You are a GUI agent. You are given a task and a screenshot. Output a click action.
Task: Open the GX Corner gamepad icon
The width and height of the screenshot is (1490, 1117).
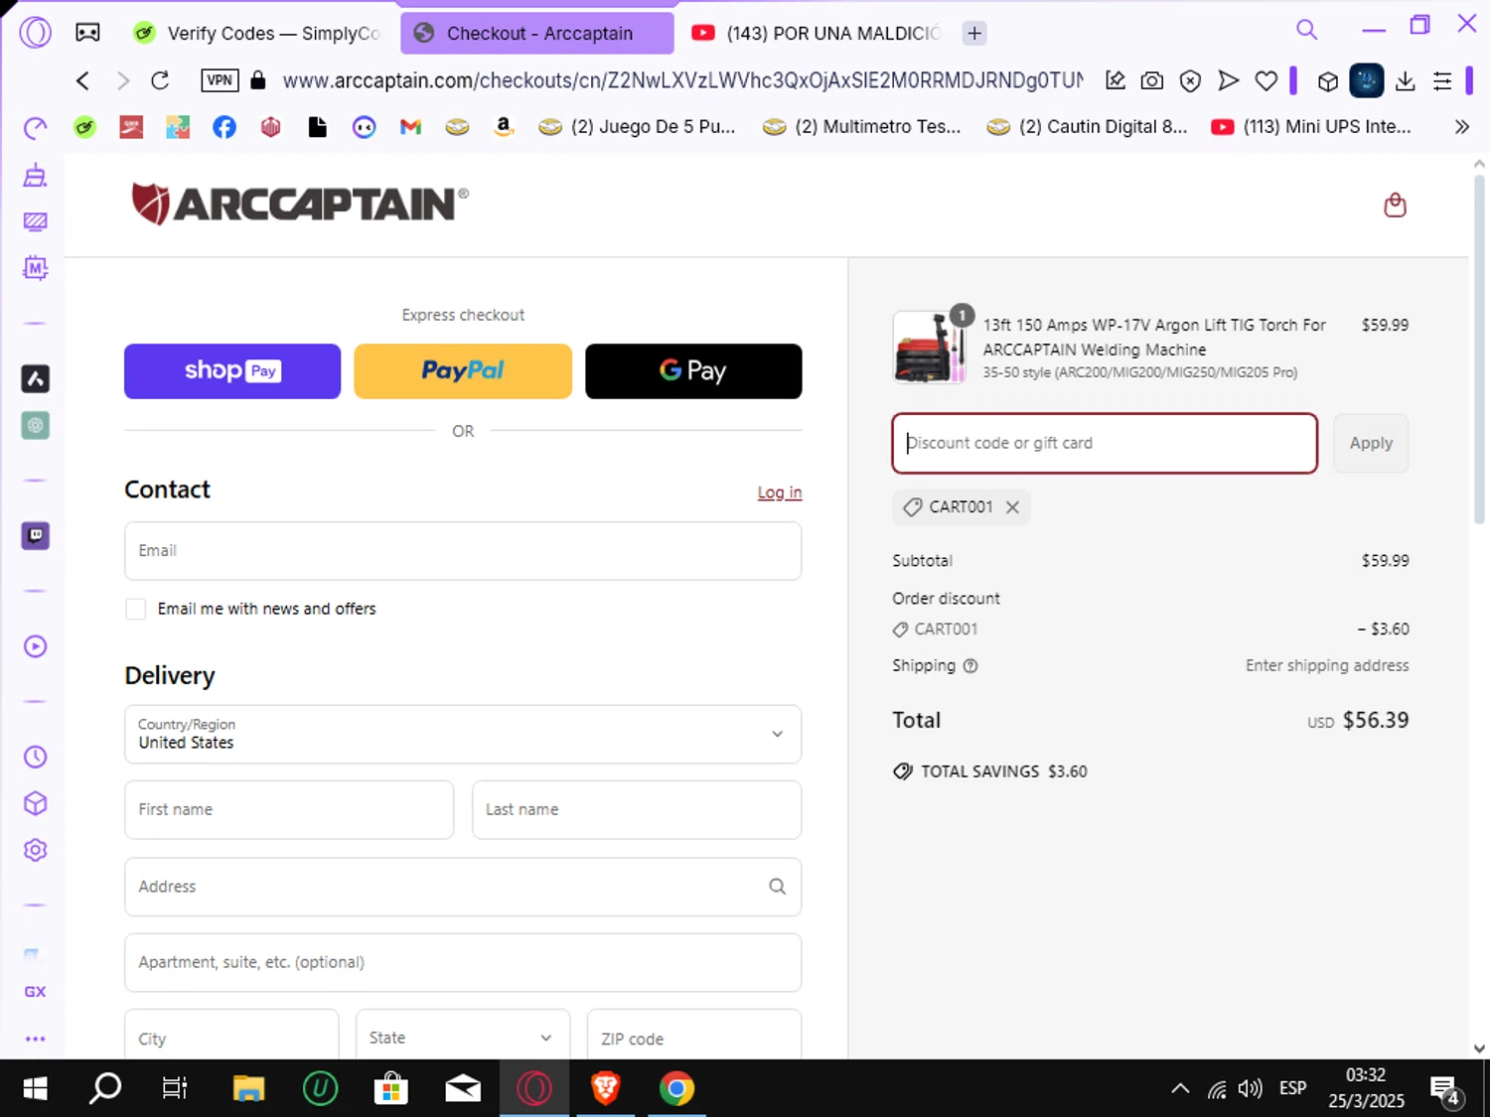pos(87,33)
